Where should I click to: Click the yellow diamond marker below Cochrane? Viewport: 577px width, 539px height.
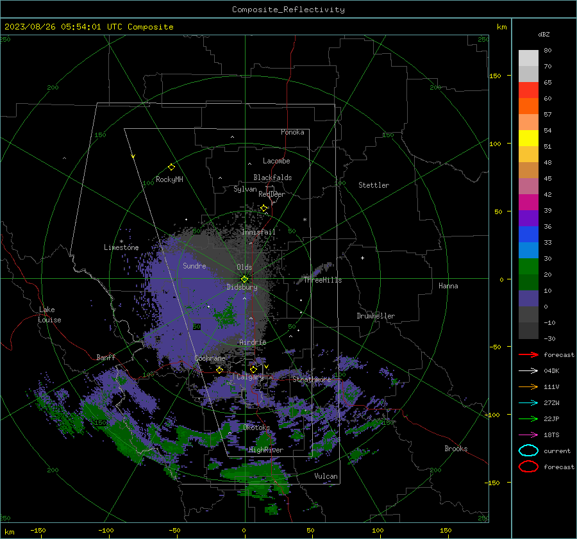219,370
